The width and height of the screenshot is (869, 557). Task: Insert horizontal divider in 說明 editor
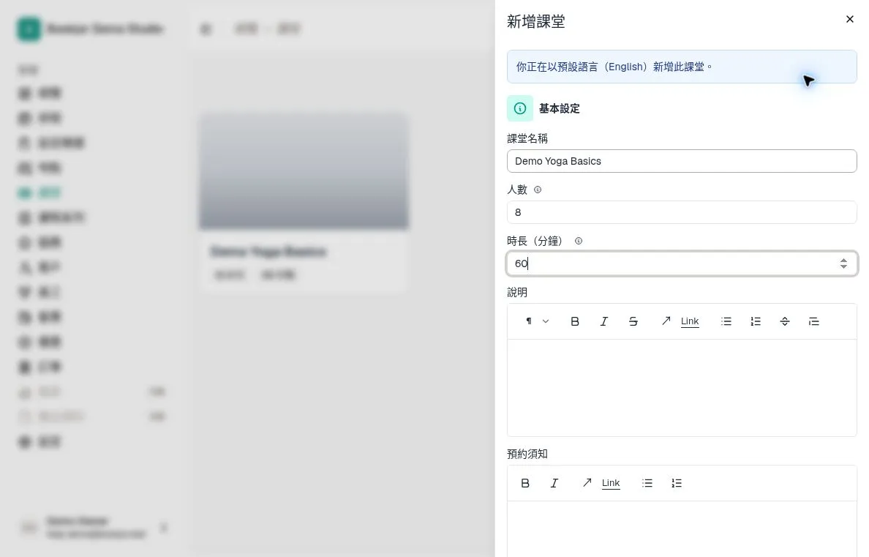(785, 321)
